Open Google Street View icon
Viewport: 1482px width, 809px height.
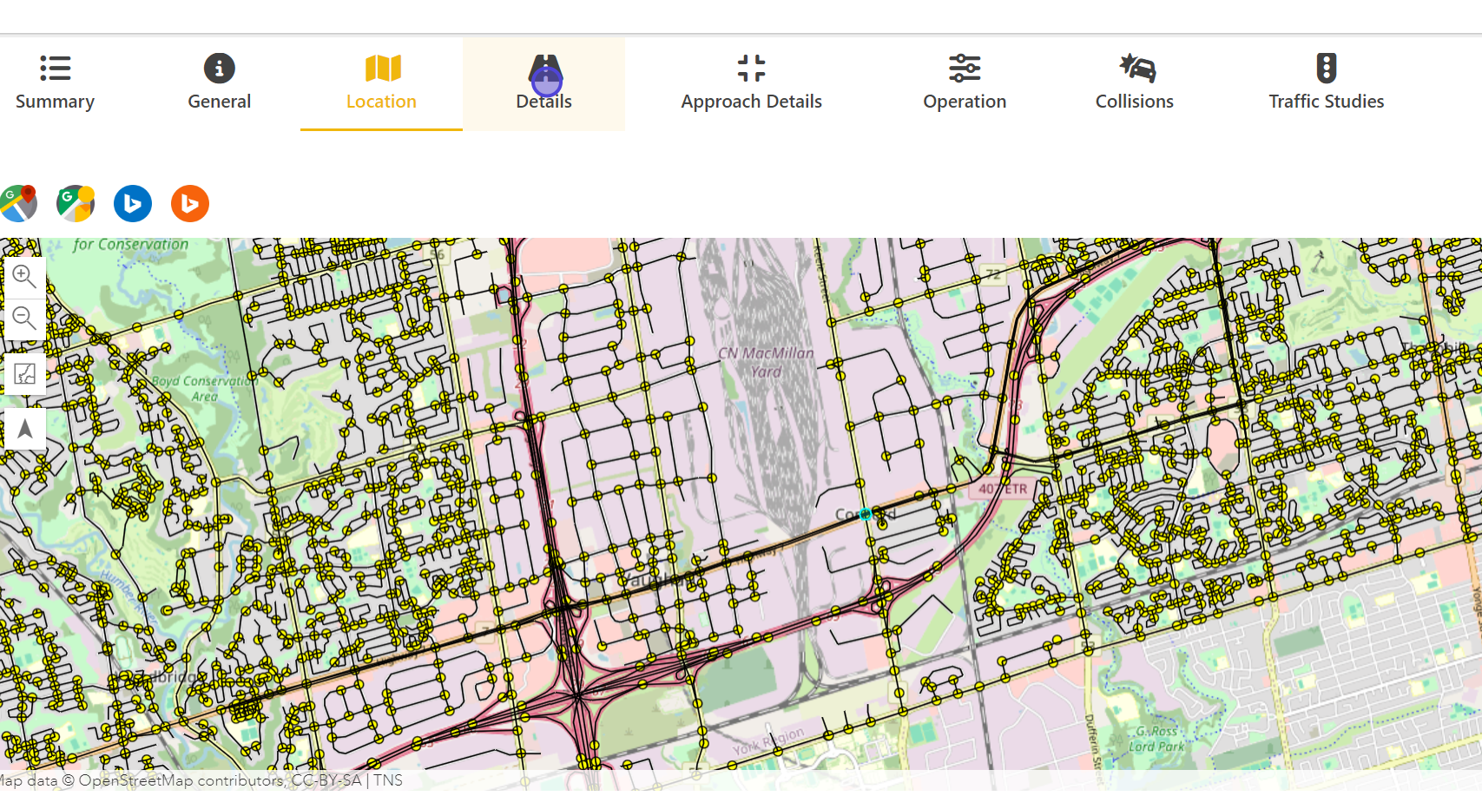coord(76,204)
